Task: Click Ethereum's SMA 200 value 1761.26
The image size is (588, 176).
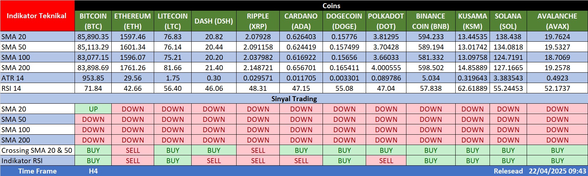Action: click(132, 68)
